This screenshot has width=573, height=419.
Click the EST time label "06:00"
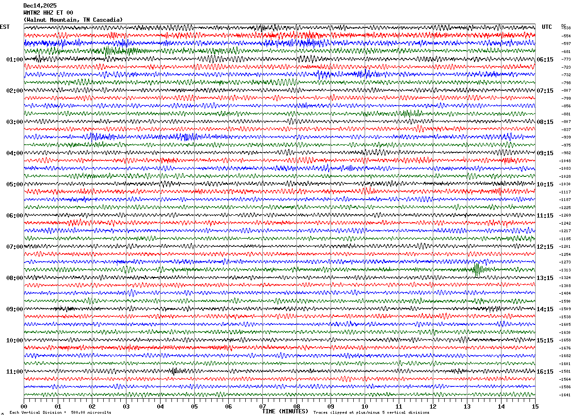[x=15, y=216]
